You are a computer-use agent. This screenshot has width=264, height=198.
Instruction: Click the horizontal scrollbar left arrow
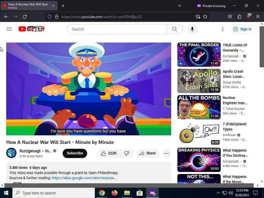2,185
